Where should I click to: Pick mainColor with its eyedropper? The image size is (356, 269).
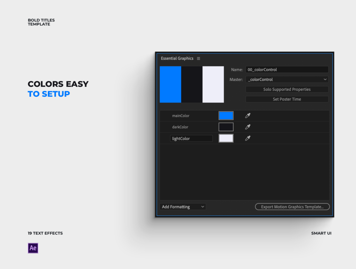(x=248, y=116)
